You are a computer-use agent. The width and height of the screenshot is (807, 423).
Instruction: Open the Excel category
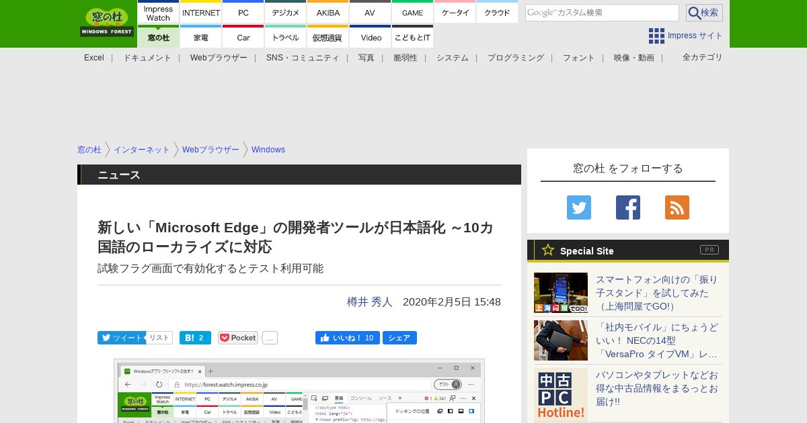[x=94, y=58]
